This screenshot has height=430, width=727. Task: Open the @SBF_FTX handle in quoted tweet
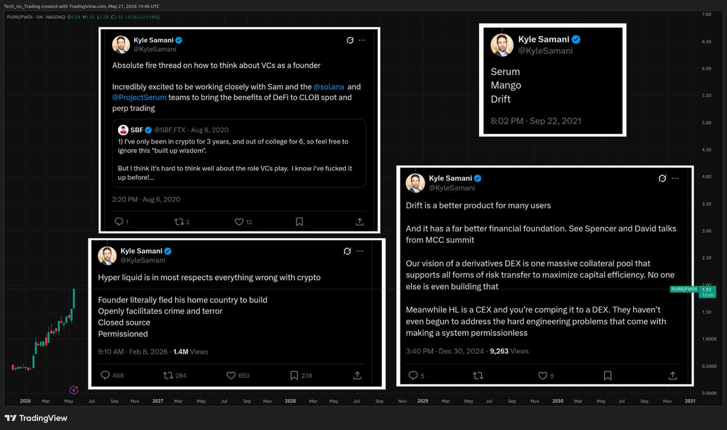(x=170, y=130)
